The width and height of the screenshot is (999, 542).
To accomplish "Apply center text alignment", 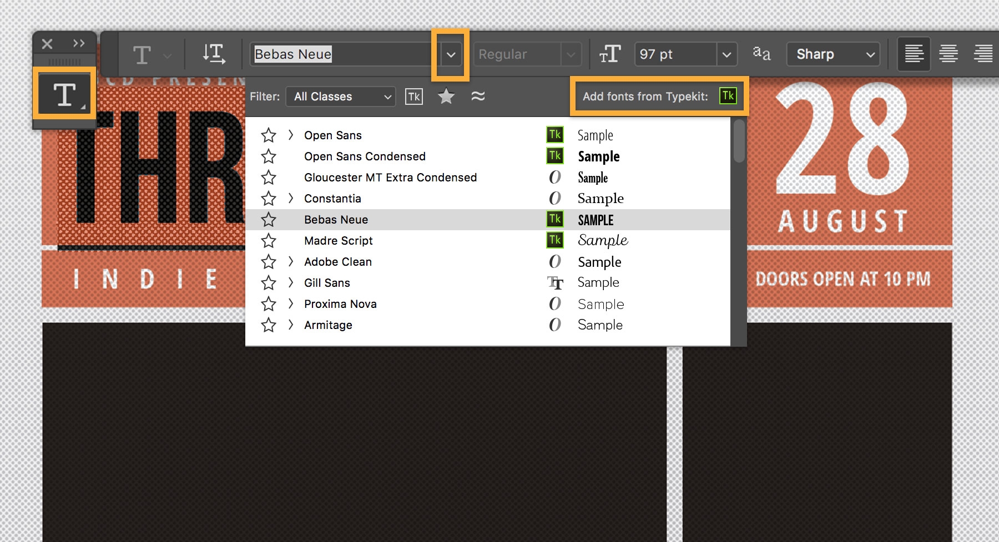I will pos(950,54).
